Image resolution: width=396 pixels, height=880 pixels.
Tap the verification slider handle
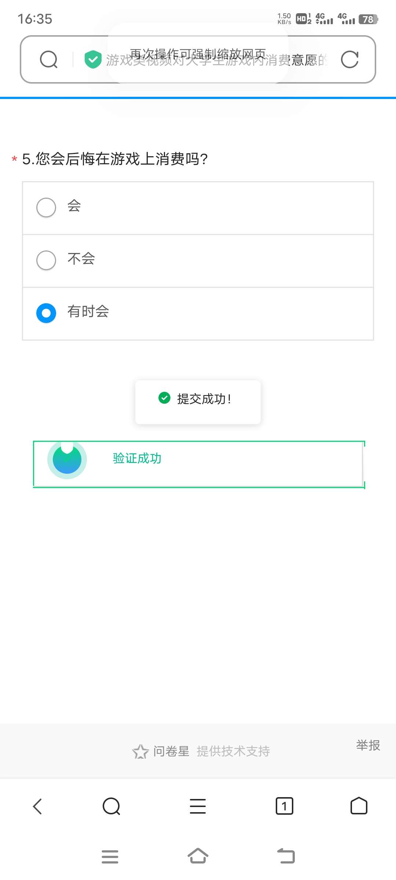67,460
